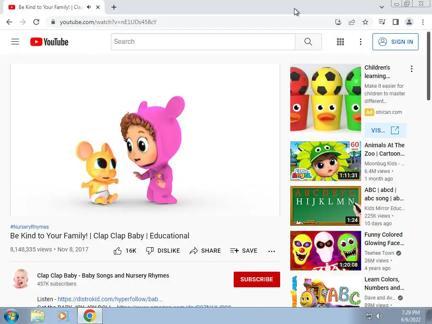Open the ad options three-dot menu

pos(412,69)
